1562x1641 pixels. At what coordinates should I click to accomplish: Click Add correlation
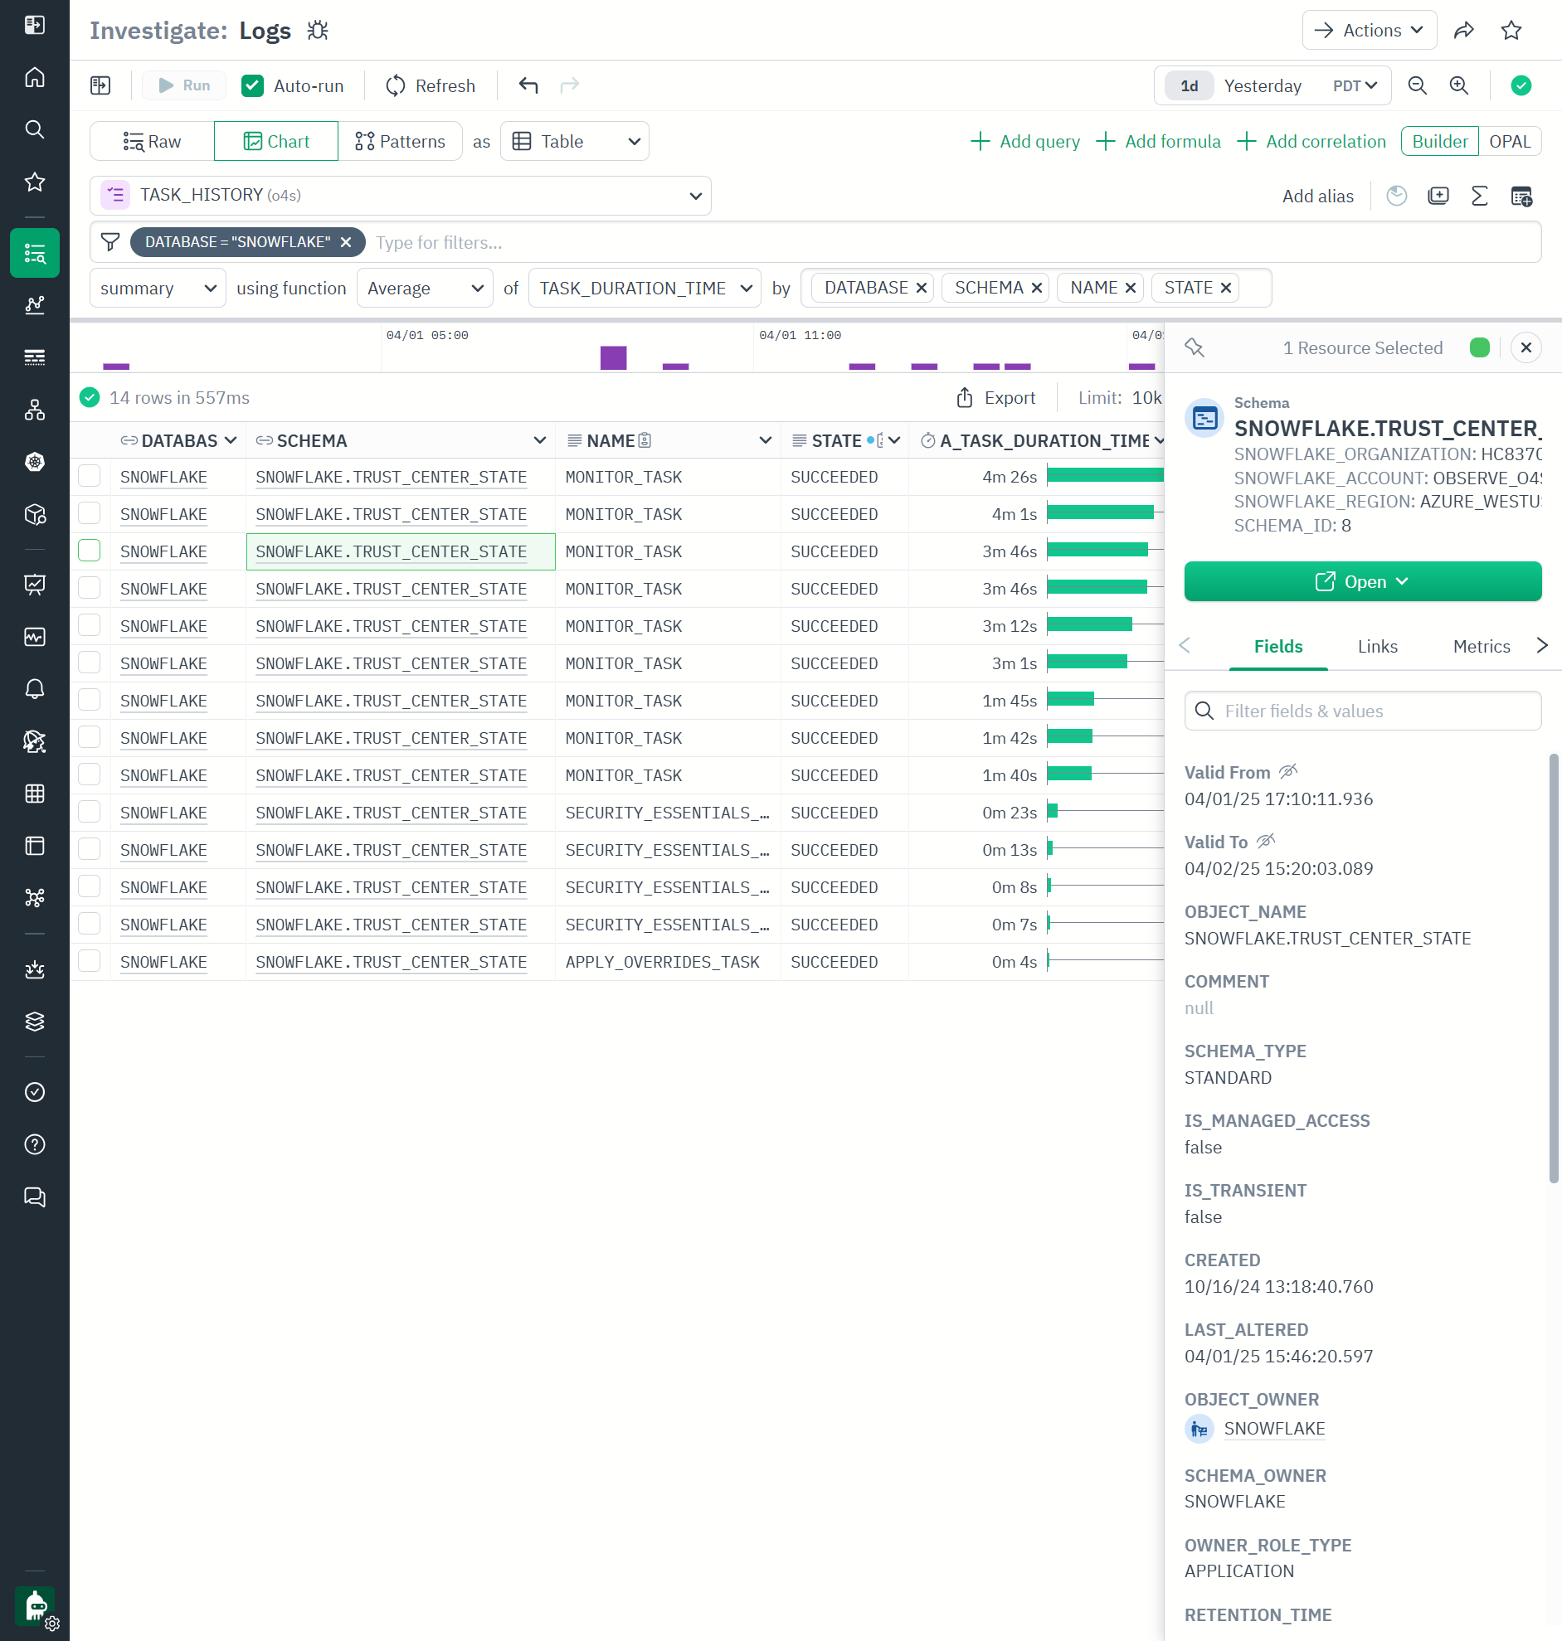tap(1311, 142)
